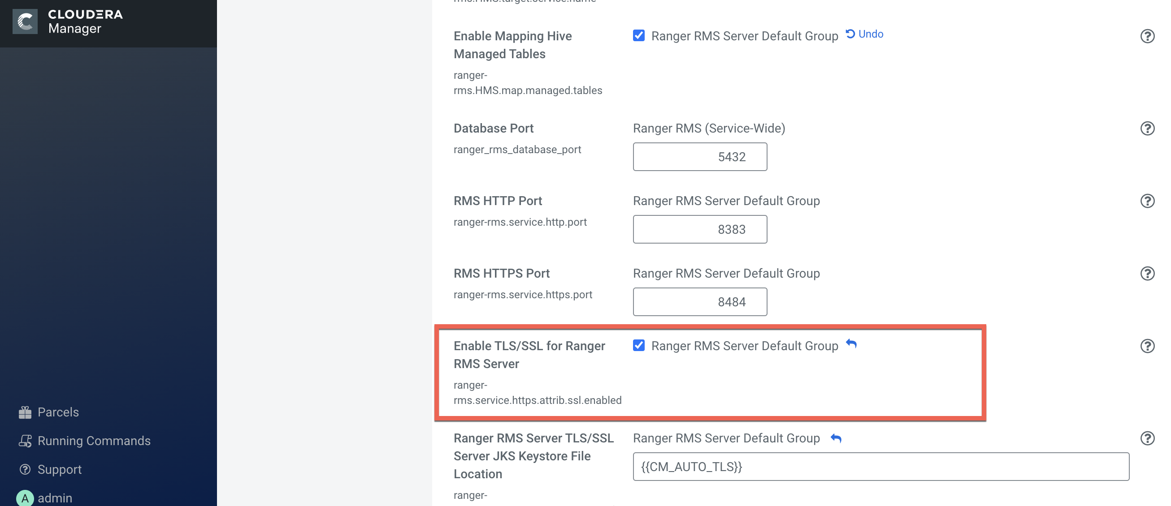This screenshot has width=1171, height=506.
Task: Edit the RMS HTTPS Port value 8484
Action: coord(700,302)
